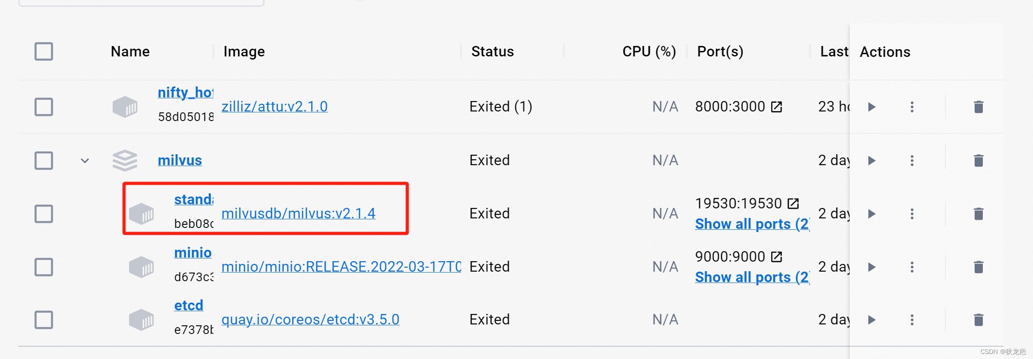Open external link icon next to port 8000:3000
1033x359 pixels.
click(x=778, y=106)
